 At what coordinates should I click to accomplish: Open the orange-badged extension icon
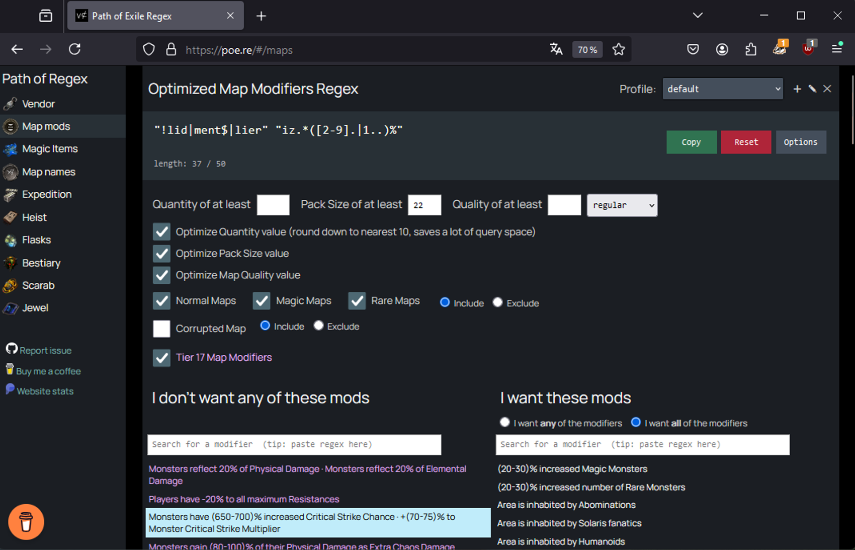pos(780,48)
